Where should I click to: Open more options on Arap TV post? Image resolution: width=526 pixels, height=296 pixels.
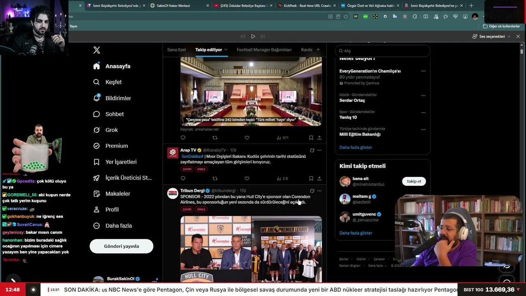click(319, 150)
